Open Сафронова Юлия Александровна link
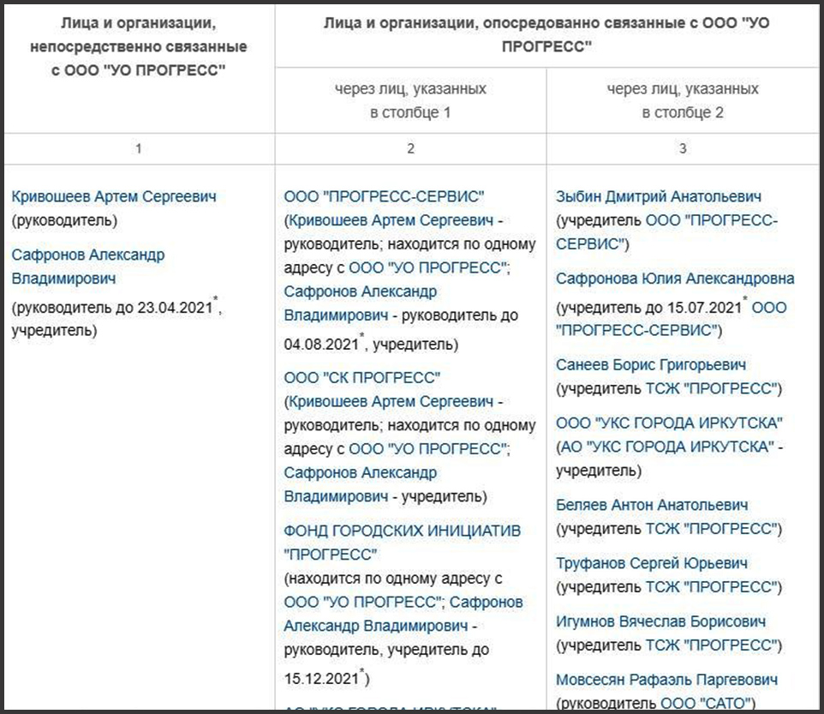 pos(675,279)
